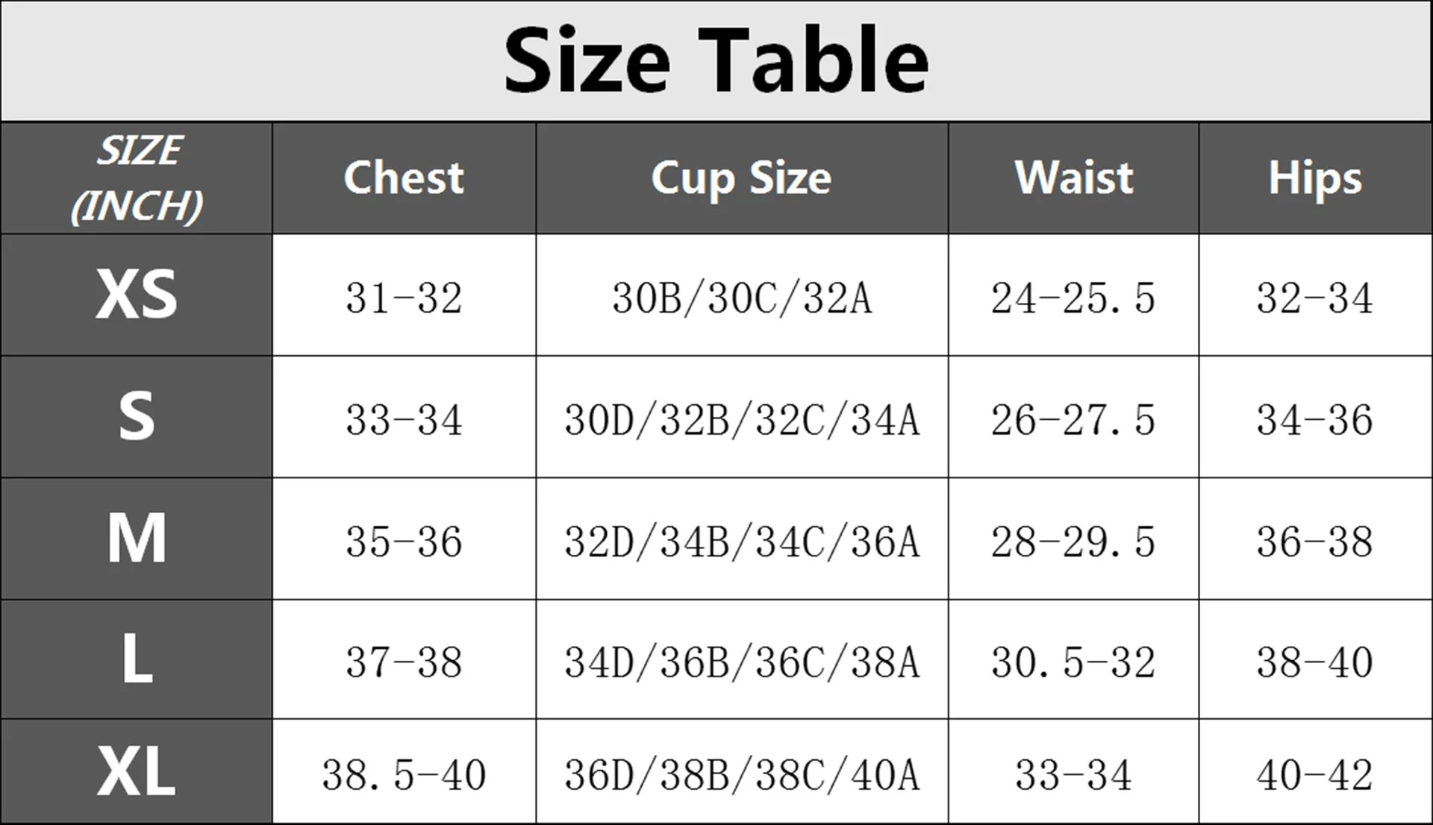Click the 36-38 hips cell
Image resolution: width=1433 pixels, height=825 pixels.
1315,541
